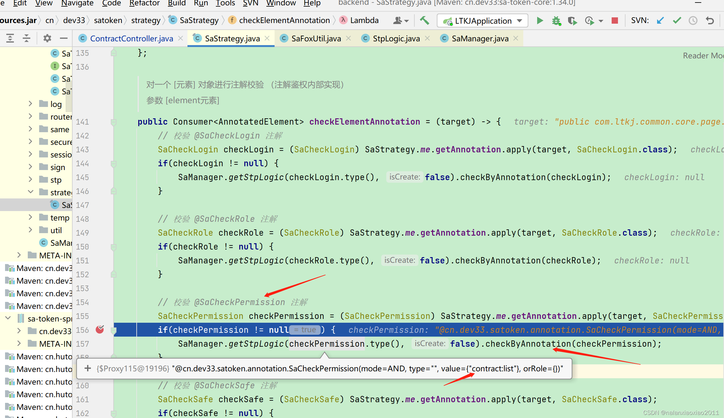Screen dimensions: 724x418
Task: Click the green Run application button
Action: click(x=540, y=21)
